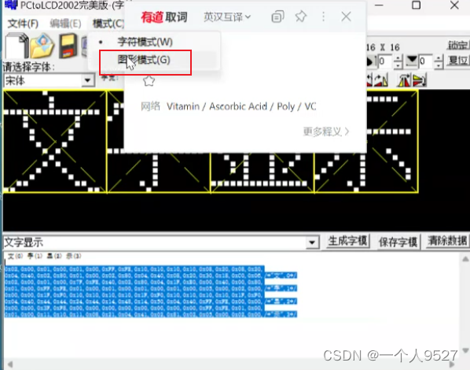
Task: Save using the floppy disk icon
Action: (x=68, y=46)
